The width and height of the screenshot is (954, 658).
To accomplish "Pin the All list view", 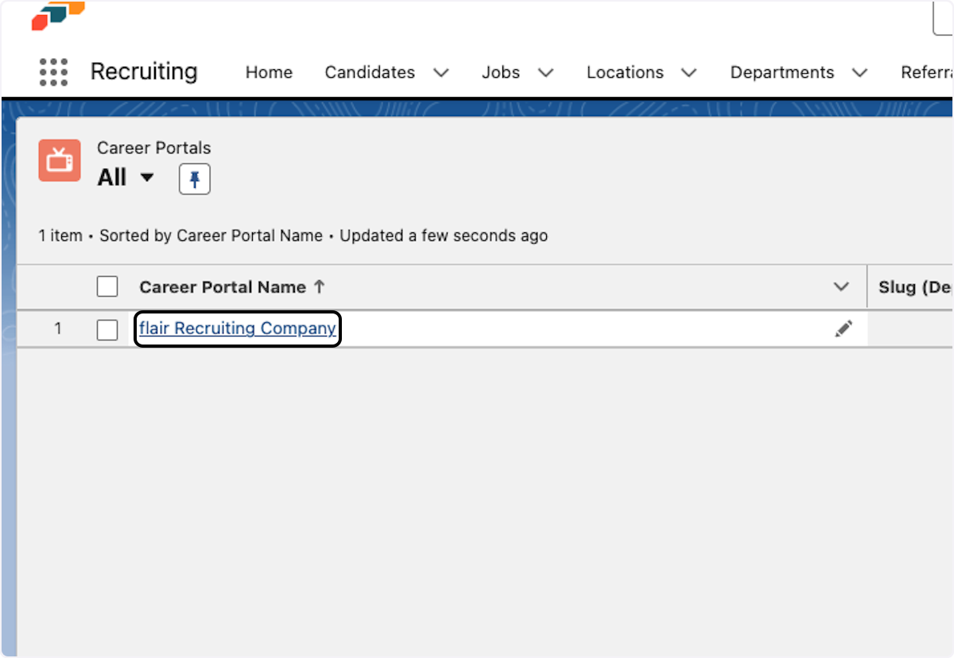I will (x=194, y=178).
